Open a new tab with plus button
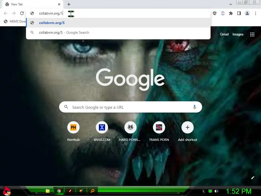The width and height of the screenshot is (261, 196). click(69, 4)
